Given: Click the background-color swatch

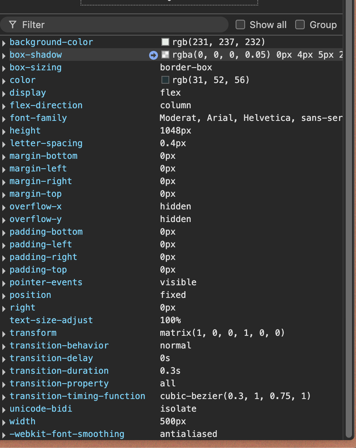Looking at the screenshot, I should click(x=165, y=42).
